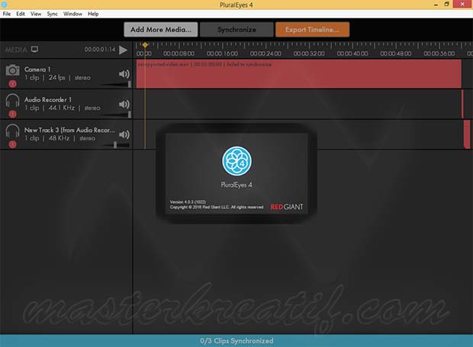The height and width of the screenshot is (347, 473).
Task: Mute the Camera 1 track speaker
Action: click(x=124, y=74)
